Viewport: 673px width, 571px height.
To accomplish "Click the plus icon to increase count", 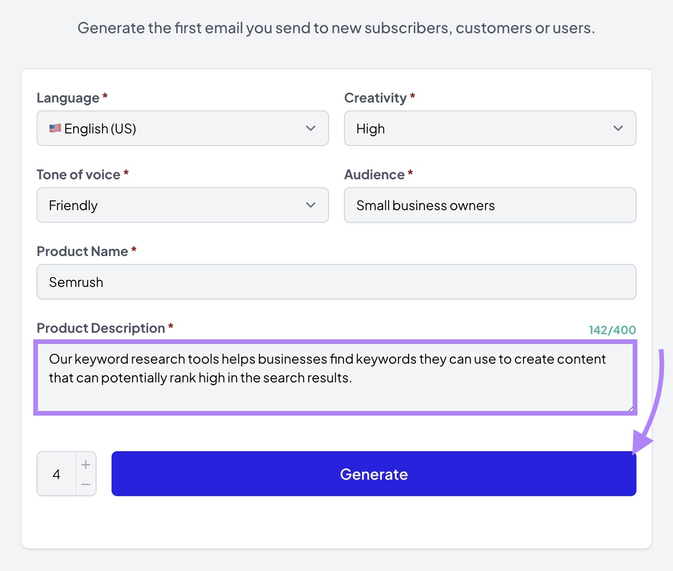I will [x=86, y=465].
